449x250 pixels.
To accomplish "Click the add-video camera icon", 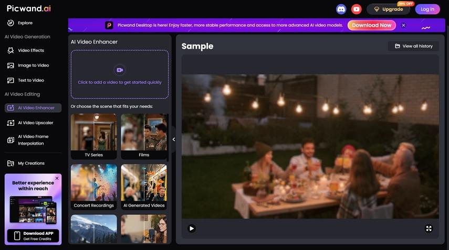I will pos(120,70).
